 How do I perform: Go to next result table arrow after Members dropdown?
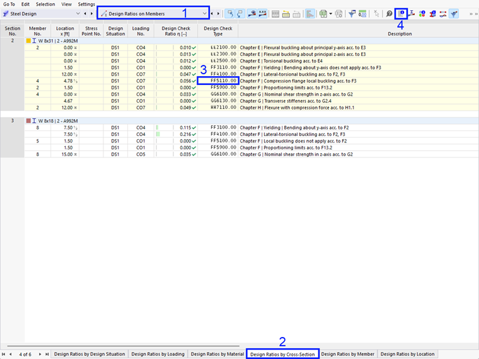218,14
